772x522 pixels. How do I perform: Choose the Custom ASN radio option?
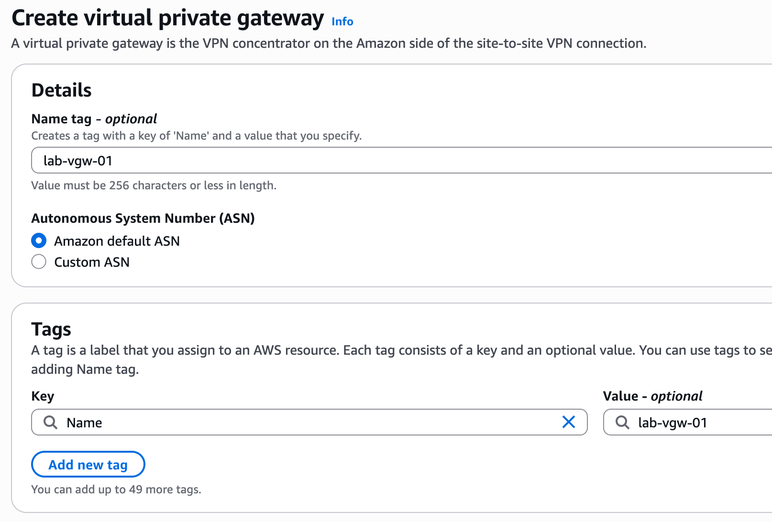[x=39, y=262]
